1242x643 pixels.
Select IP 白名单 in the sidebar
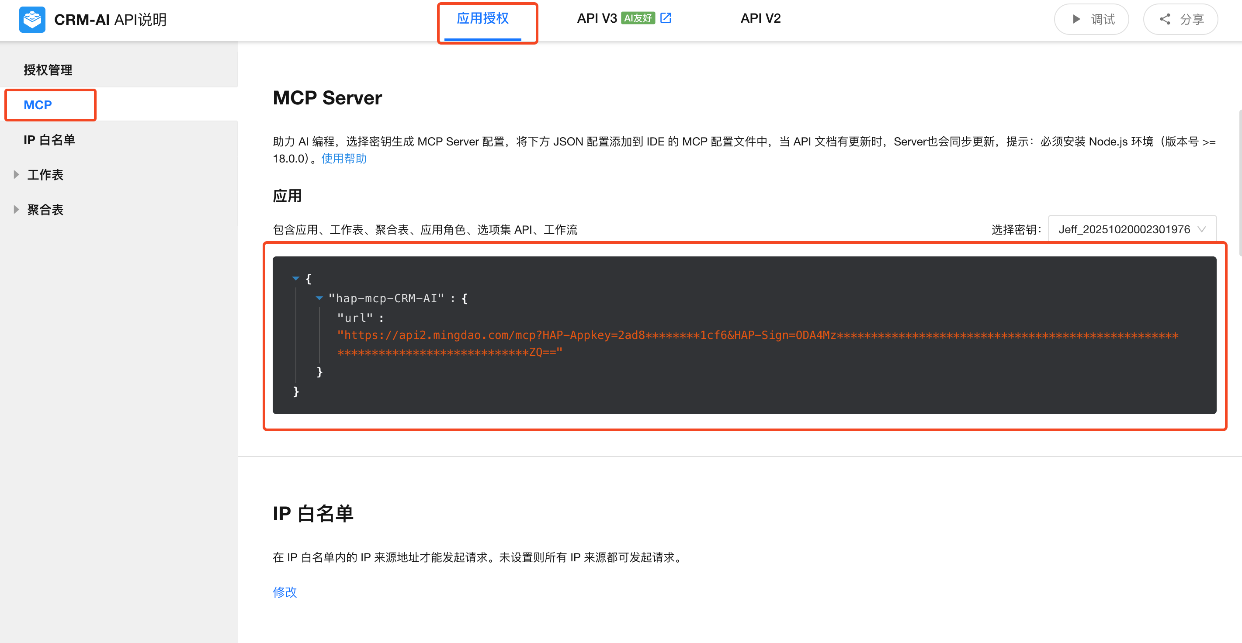pos(49,140)
